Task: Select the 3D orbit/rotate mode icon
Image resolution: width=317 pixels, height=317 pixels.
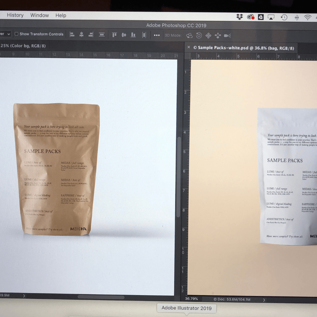Action: [x=189, y=36]
